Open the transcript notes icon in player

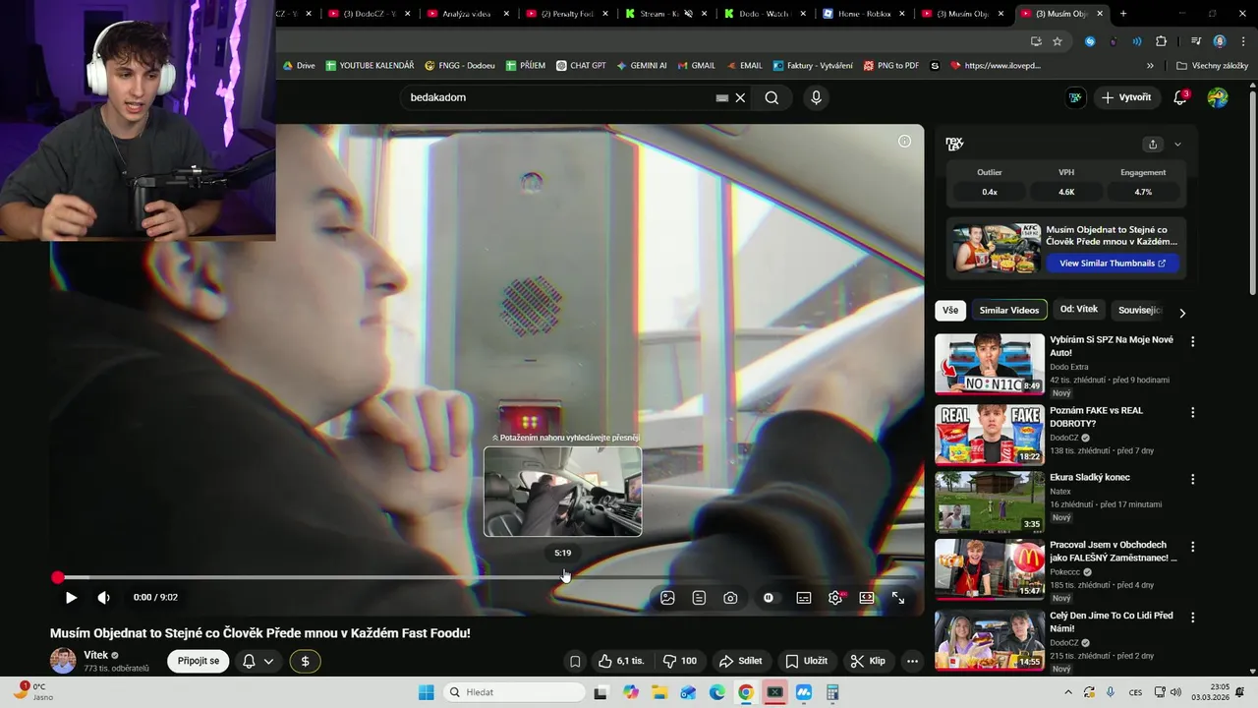699,597
